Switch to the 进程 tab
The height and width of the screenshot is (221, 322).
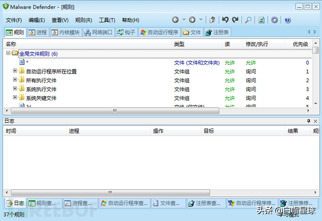tap(38, 32)
